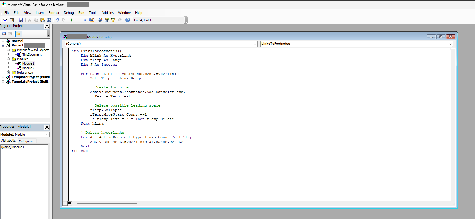
Task: Run the macro with the play icon
Action: coord(72,20)
